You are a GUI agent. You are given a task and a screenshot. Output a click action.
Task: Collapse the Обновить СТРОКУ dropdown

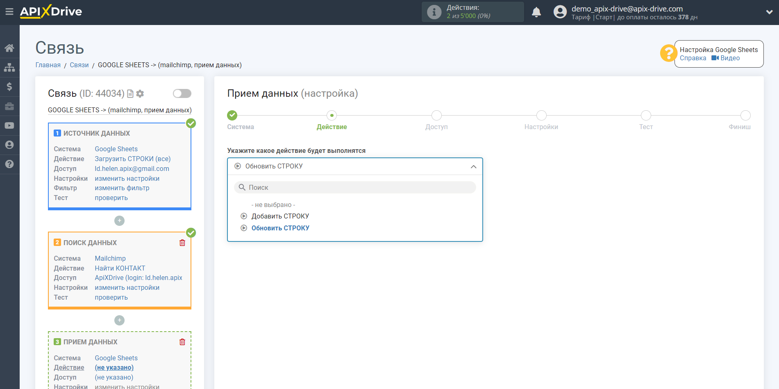click(x=473, y=166)
